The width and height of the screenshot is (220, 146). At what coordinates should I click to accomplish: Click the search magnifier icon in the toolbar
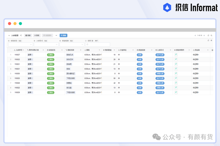(212, 35)
